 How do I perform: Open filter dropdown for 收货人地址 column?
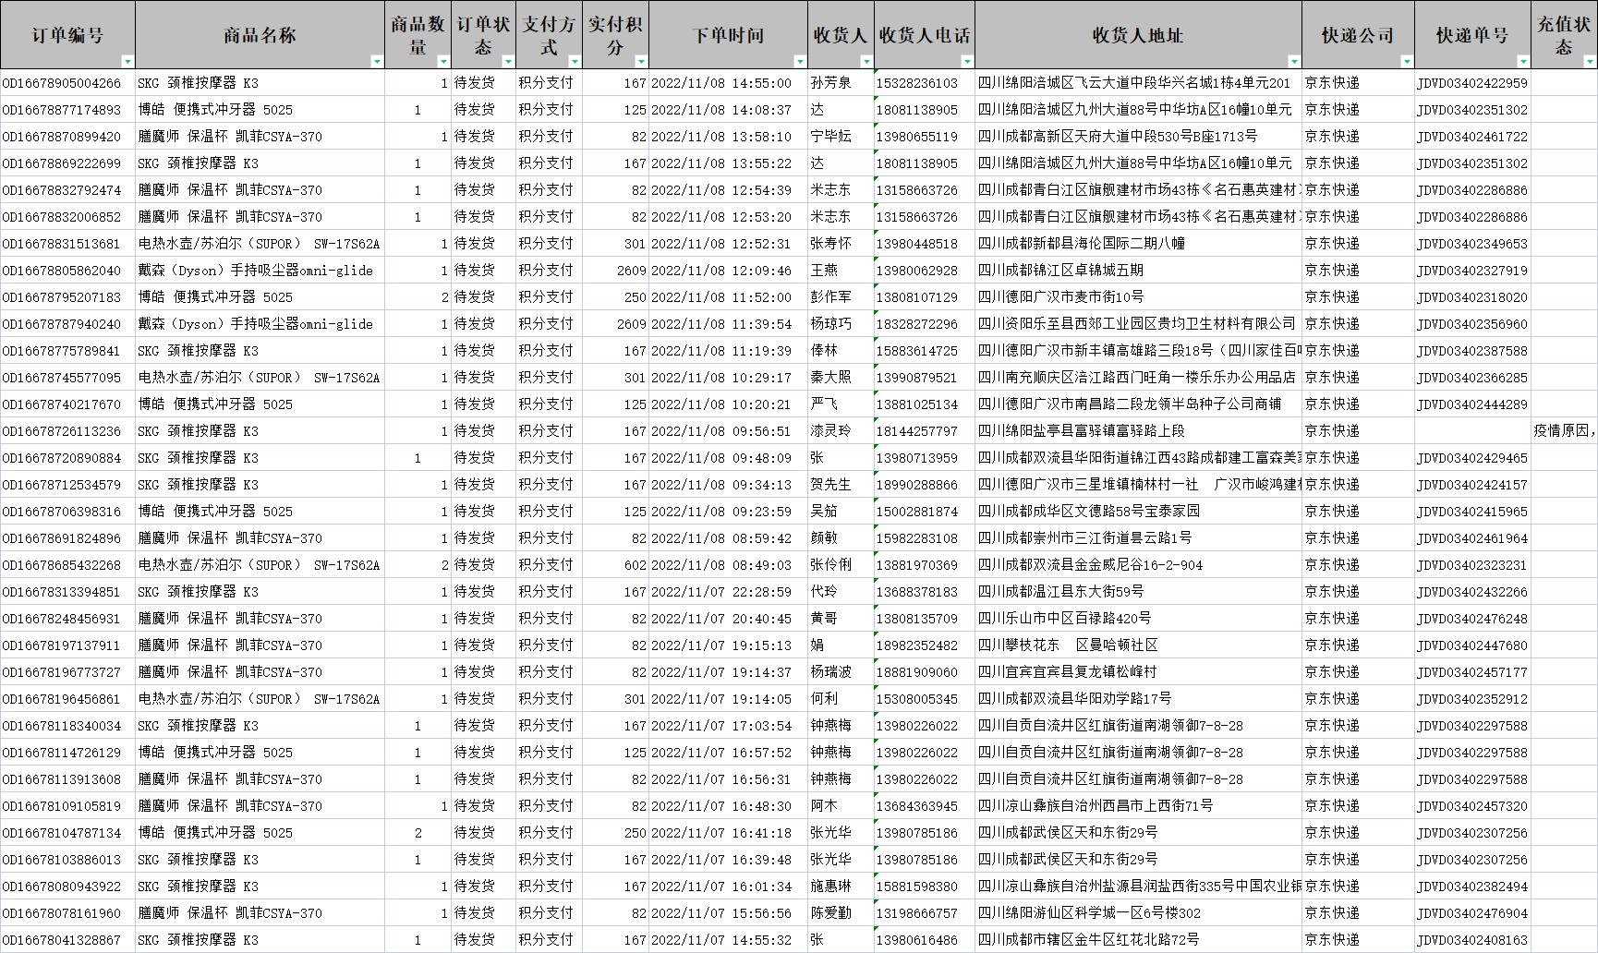click(x=1294, y=61)
